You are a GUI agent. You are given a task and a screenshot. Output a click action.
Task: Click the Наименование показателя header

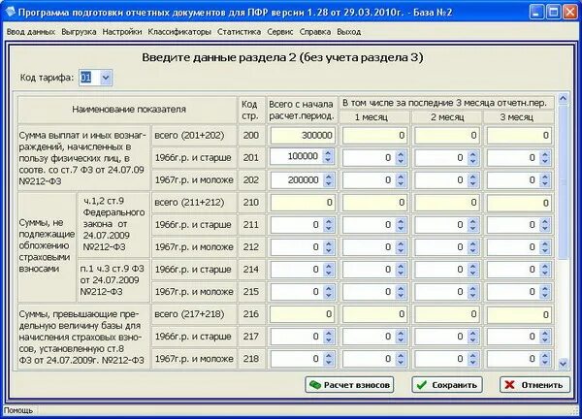128,110
